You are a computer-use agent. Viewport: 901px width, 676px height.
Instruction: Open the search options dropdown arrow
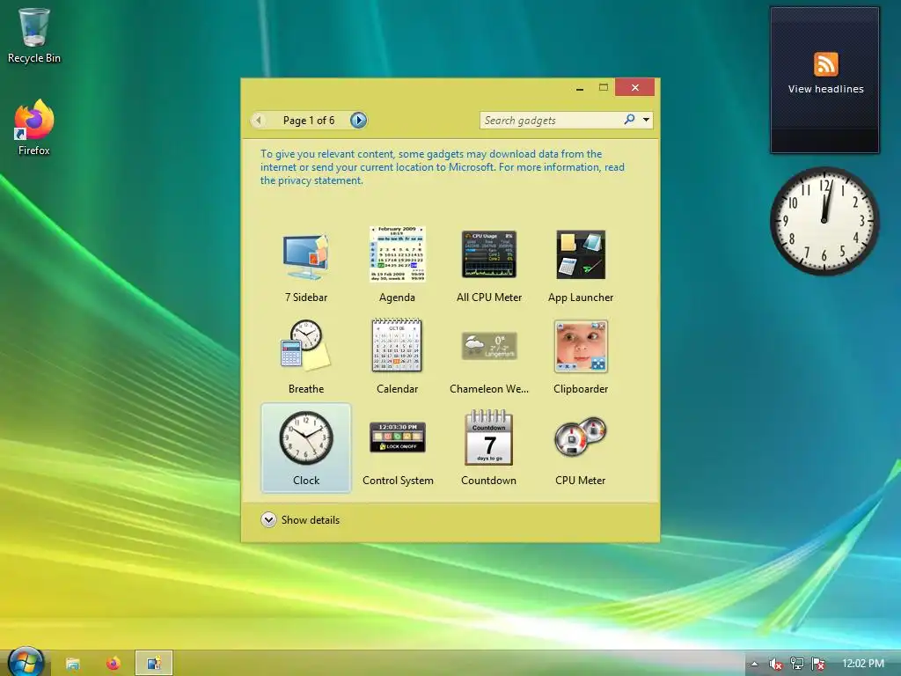point(647,120)
